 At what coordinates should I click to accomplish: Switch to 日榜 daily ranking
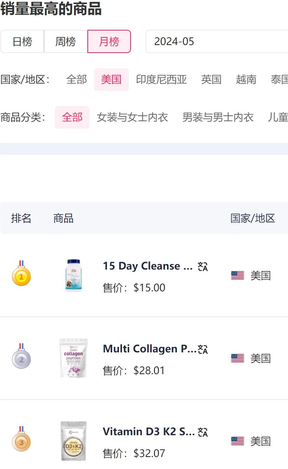(x=22, y=41)
